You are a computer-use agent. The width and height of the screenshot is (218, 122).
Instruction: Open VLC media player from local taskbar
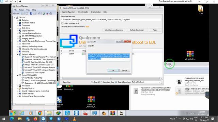point(75,119)
